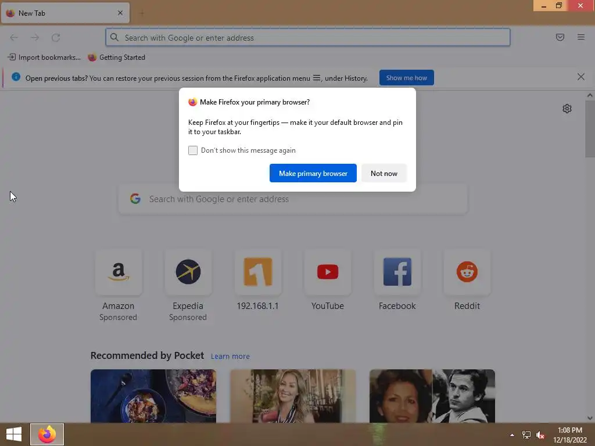Click the Recommended by Pocket heading

(147, 355)
